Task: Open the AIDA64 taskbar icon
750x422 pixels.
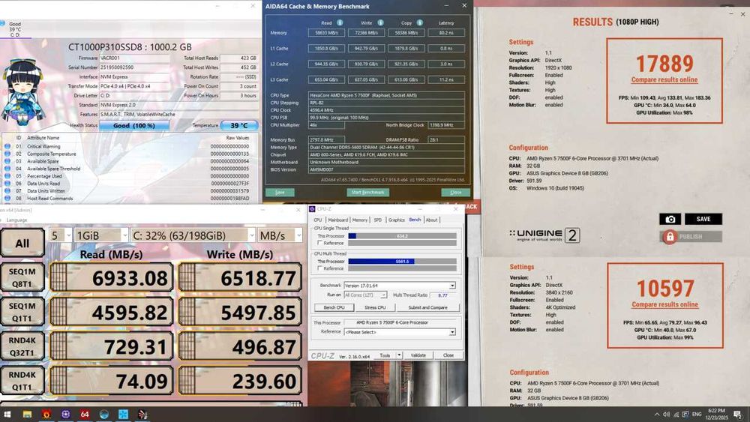Action: 85,415
